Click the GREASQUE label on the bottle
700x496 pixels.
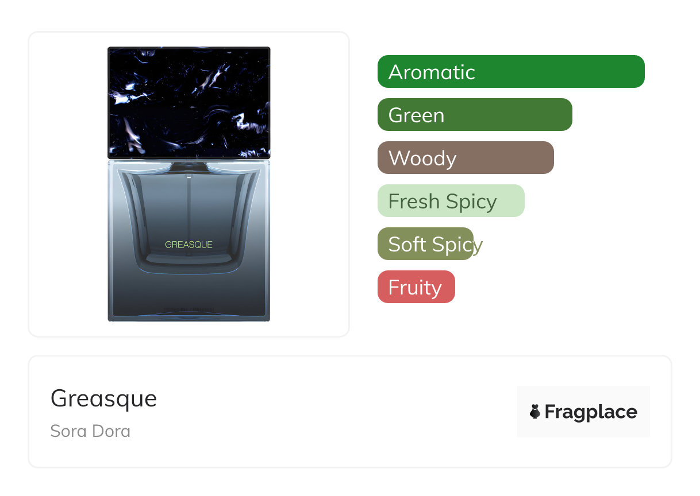point(189,245)
